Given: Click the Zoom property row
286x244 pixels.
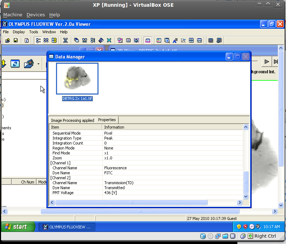Looking at the screenshot, I should pos(146,158).
